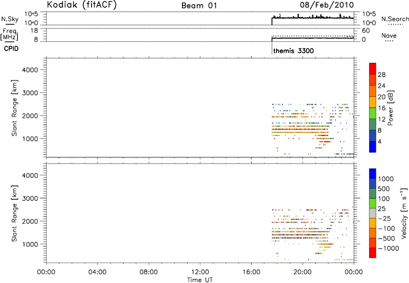Image resolution: width=409 pixels, height=283 pixels.
Task: Click the 'Kodiak (fitACF)' title text
Action: point(82,5)
